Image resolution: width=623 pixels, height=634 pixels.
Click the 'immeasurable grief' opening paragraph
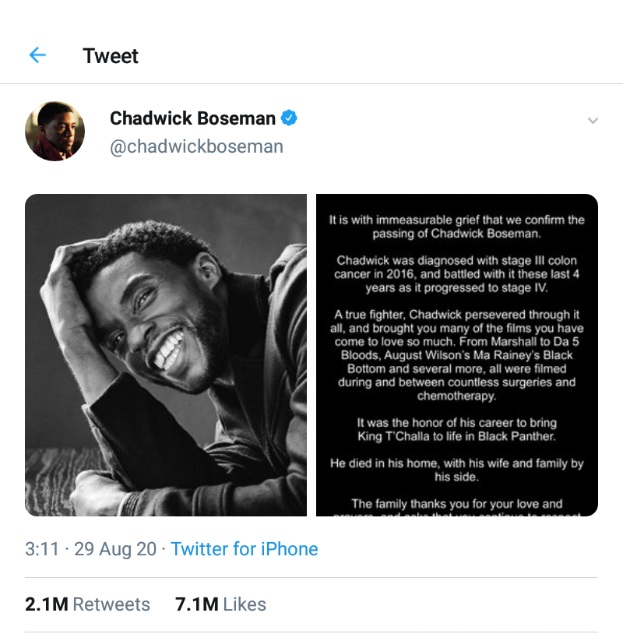tap(457, 227)
